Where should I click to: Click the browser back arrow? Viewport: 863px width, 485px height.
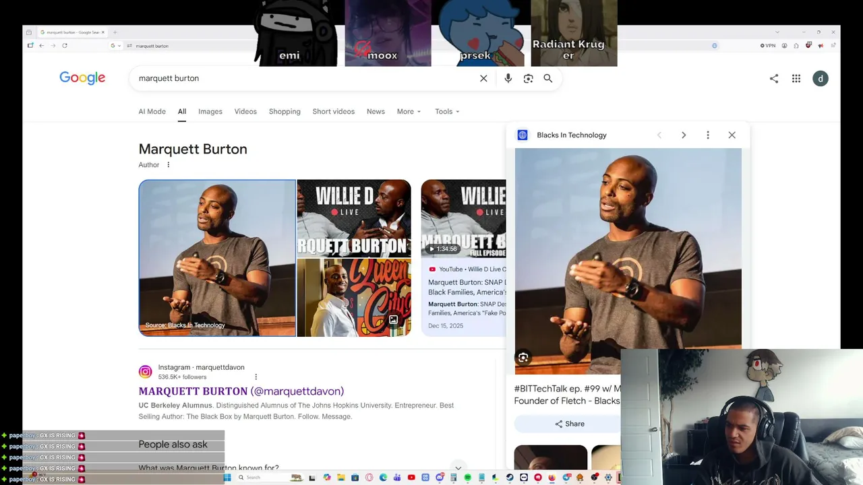pos(41,46)
